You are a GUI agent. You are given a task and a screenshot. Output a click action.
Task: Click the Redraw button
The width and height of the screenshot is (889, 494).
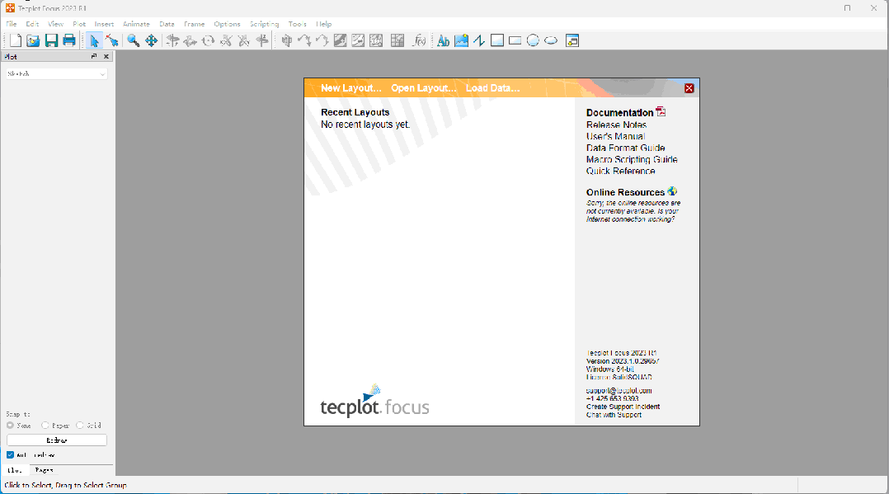[x=57, y=440]
